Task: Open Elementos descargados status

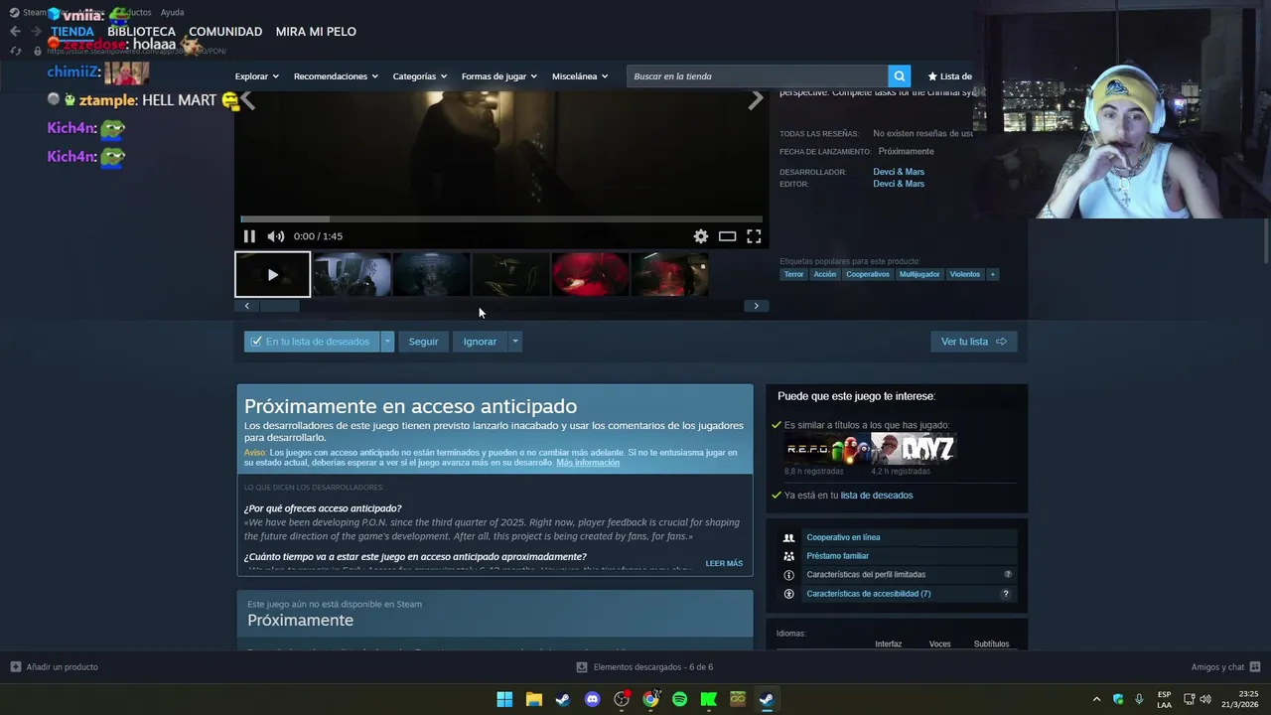Action: pyautogui.click(x=645, y=667)
